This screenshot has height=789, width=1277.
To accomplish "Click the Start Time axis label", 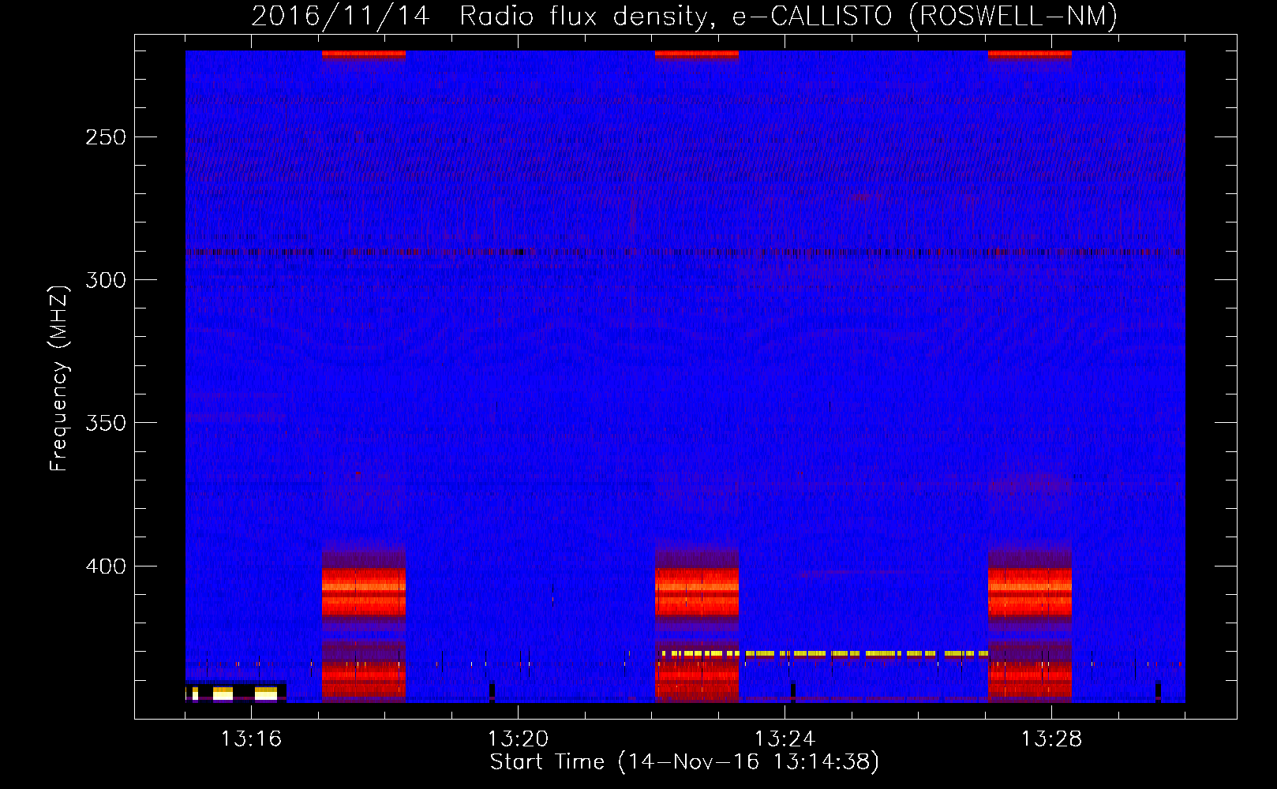I will pos(684,762).
